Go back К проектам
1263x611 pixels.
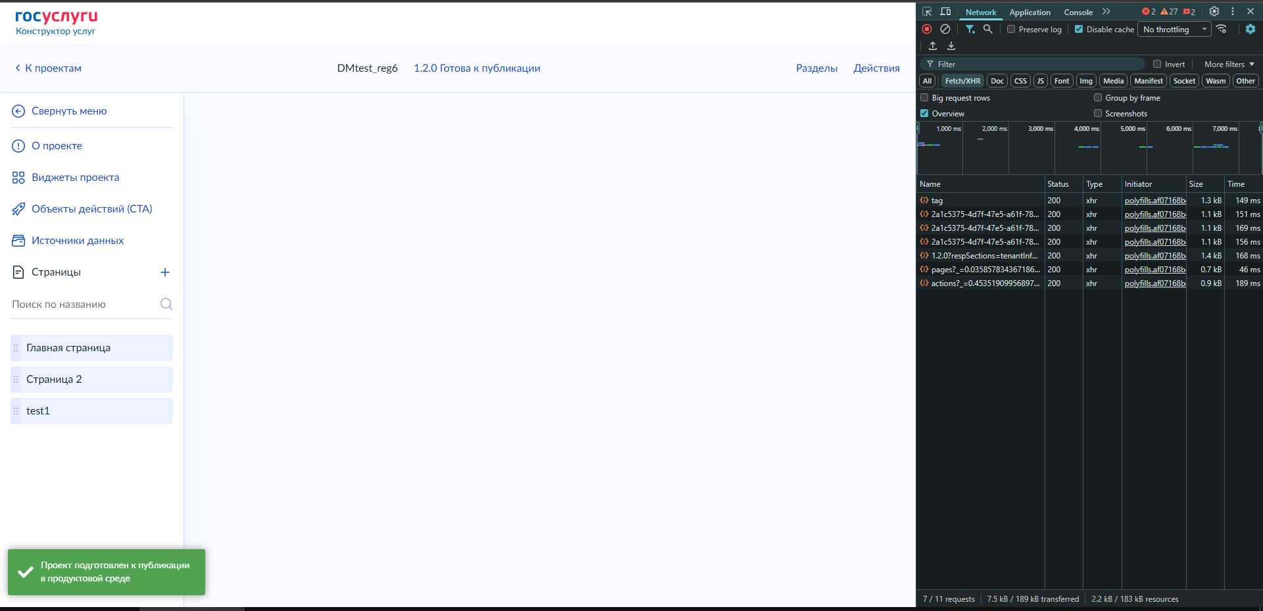click(x=48, y=68)
